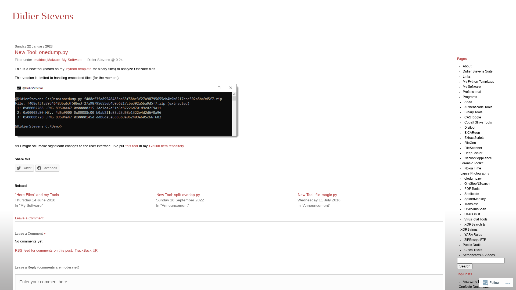
Task: Open the GitHub beta repository link
Action: (x=166, y=146)
